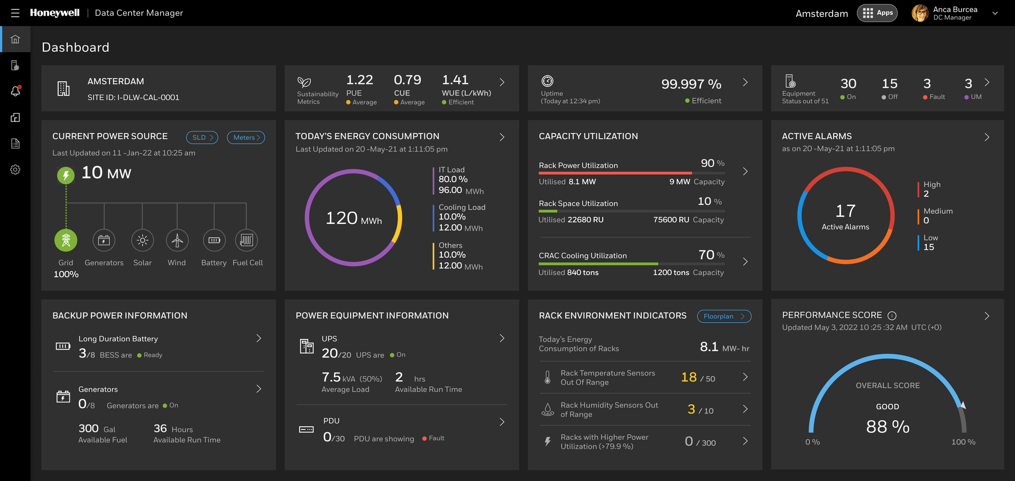Open the notifications bell icon

pyautogui.click(x=15, y=91)
